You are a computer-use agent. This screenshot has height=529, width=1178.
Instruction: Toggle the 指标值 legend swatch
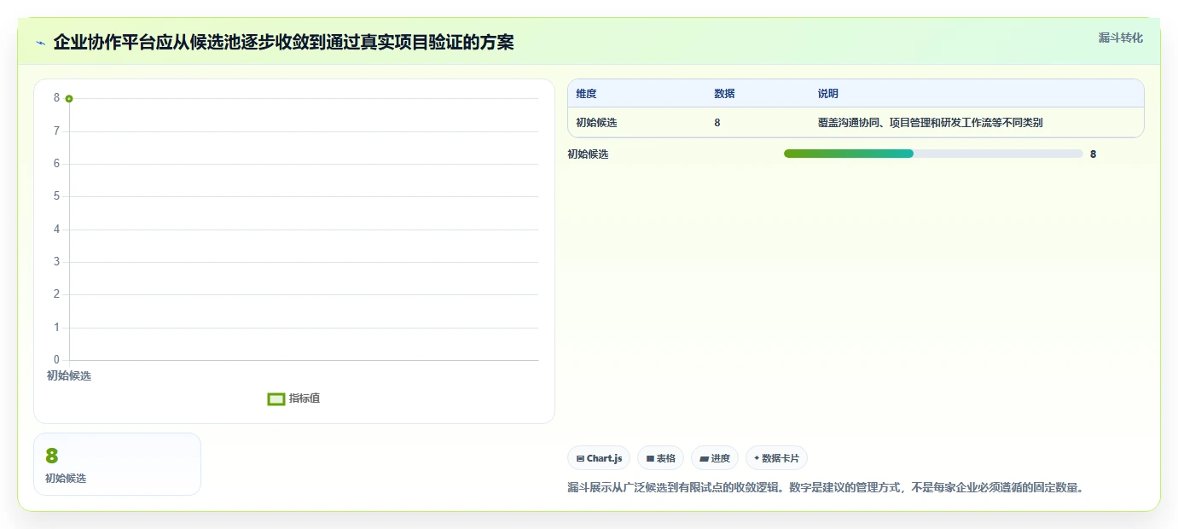tap(276, 398)
